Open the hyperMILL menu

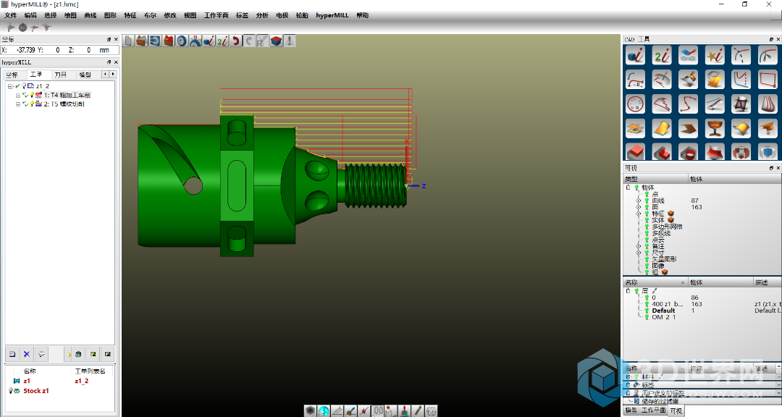(332, 15)
